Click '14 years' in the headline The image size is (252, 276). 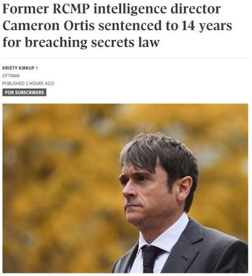point(207,26)
